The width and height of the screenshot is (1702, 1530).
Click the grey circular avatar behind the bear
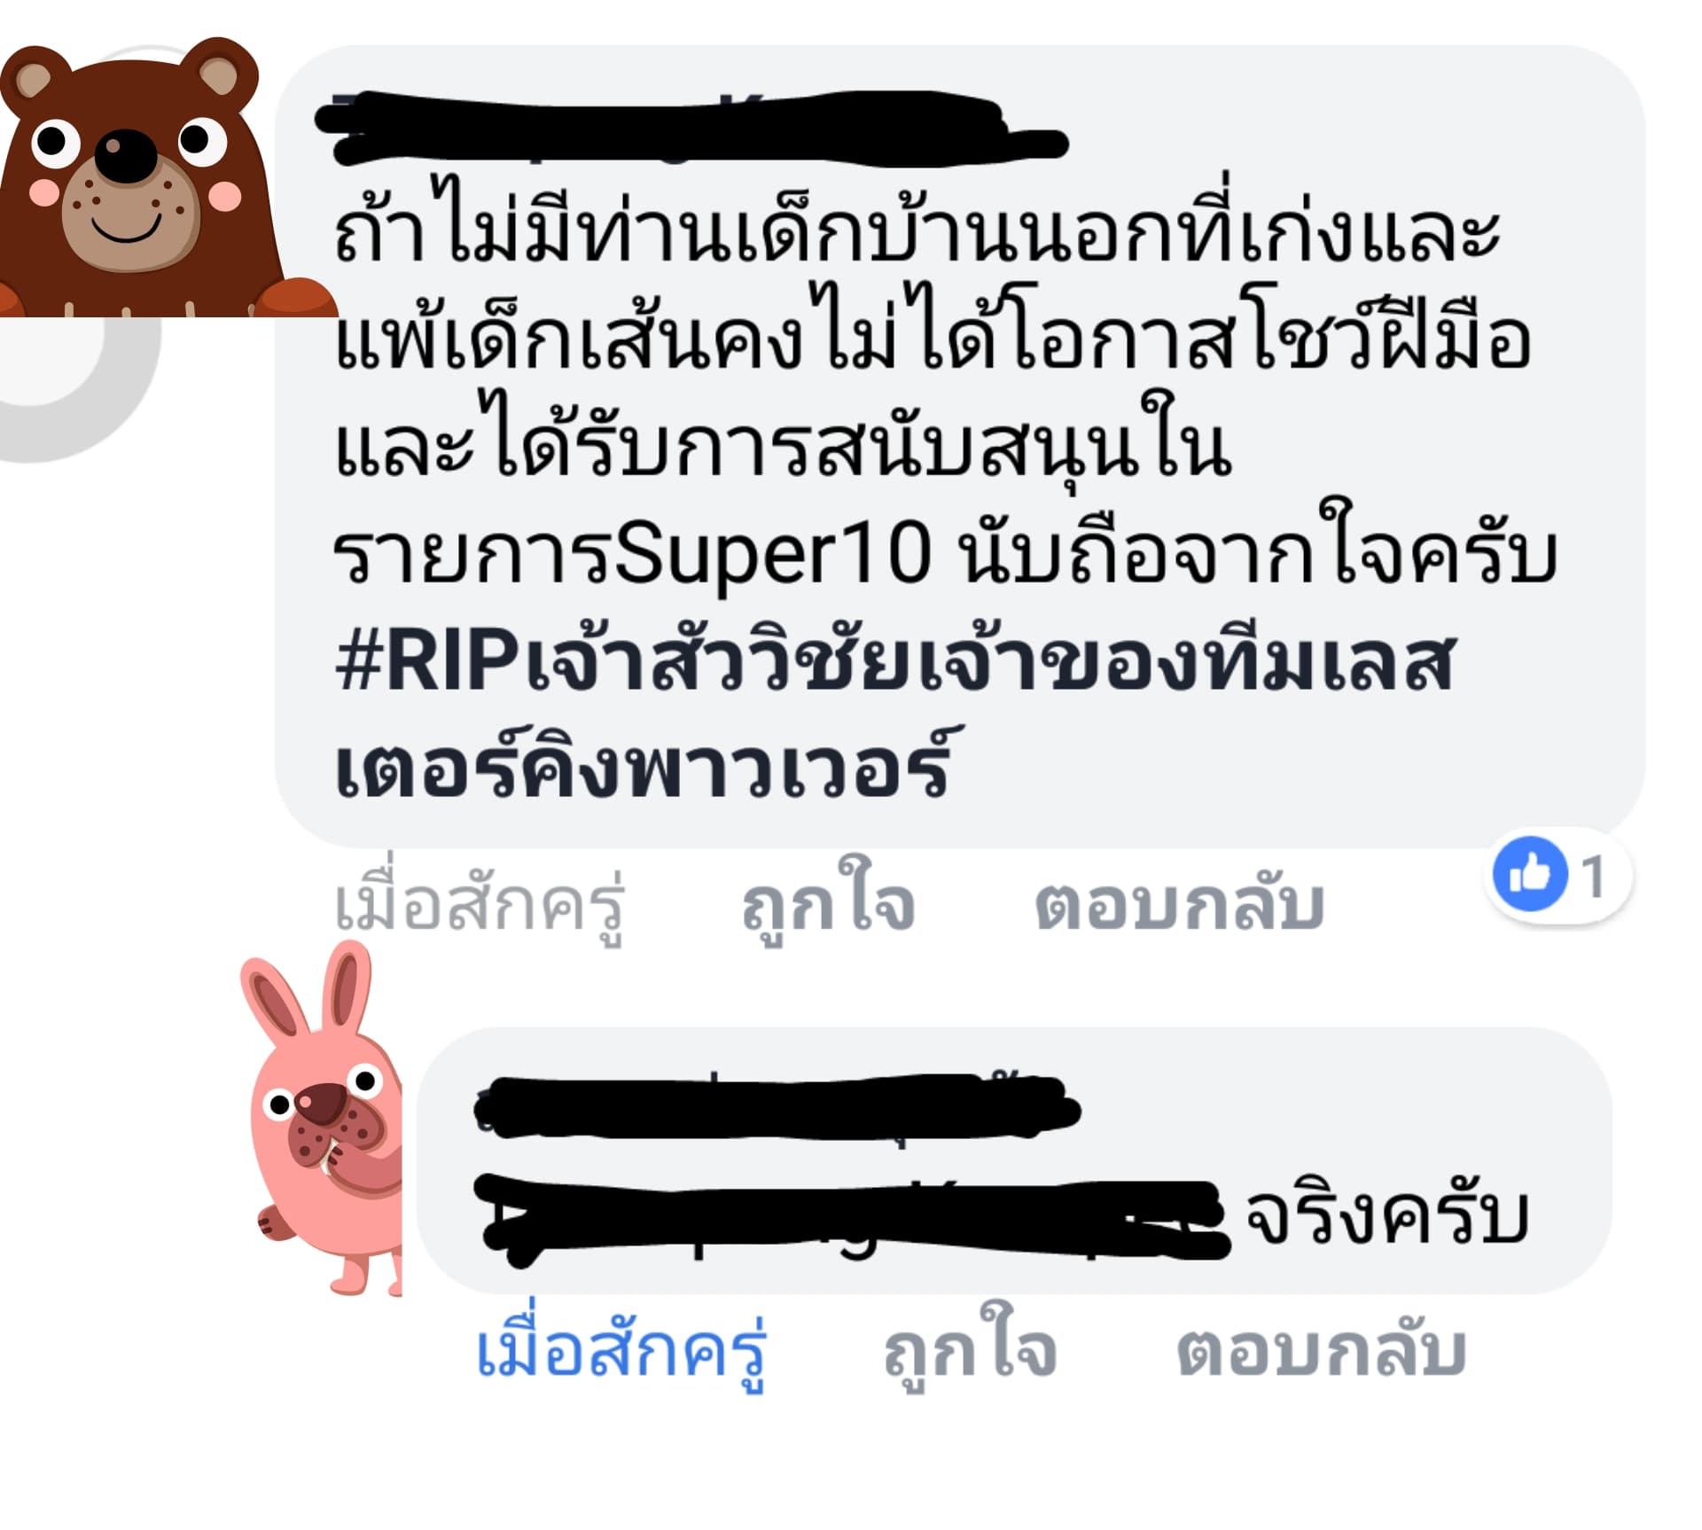click(x=80, y=390)
